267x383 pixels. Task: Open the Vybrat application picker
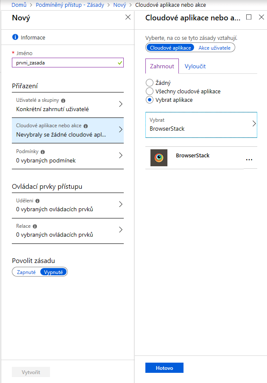[x=201, y=125]
